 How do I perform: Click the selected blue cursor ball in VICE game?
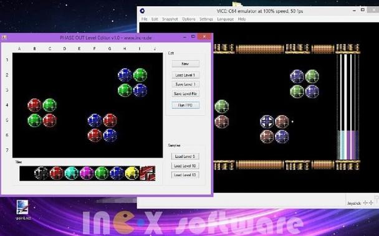point(267,121)
